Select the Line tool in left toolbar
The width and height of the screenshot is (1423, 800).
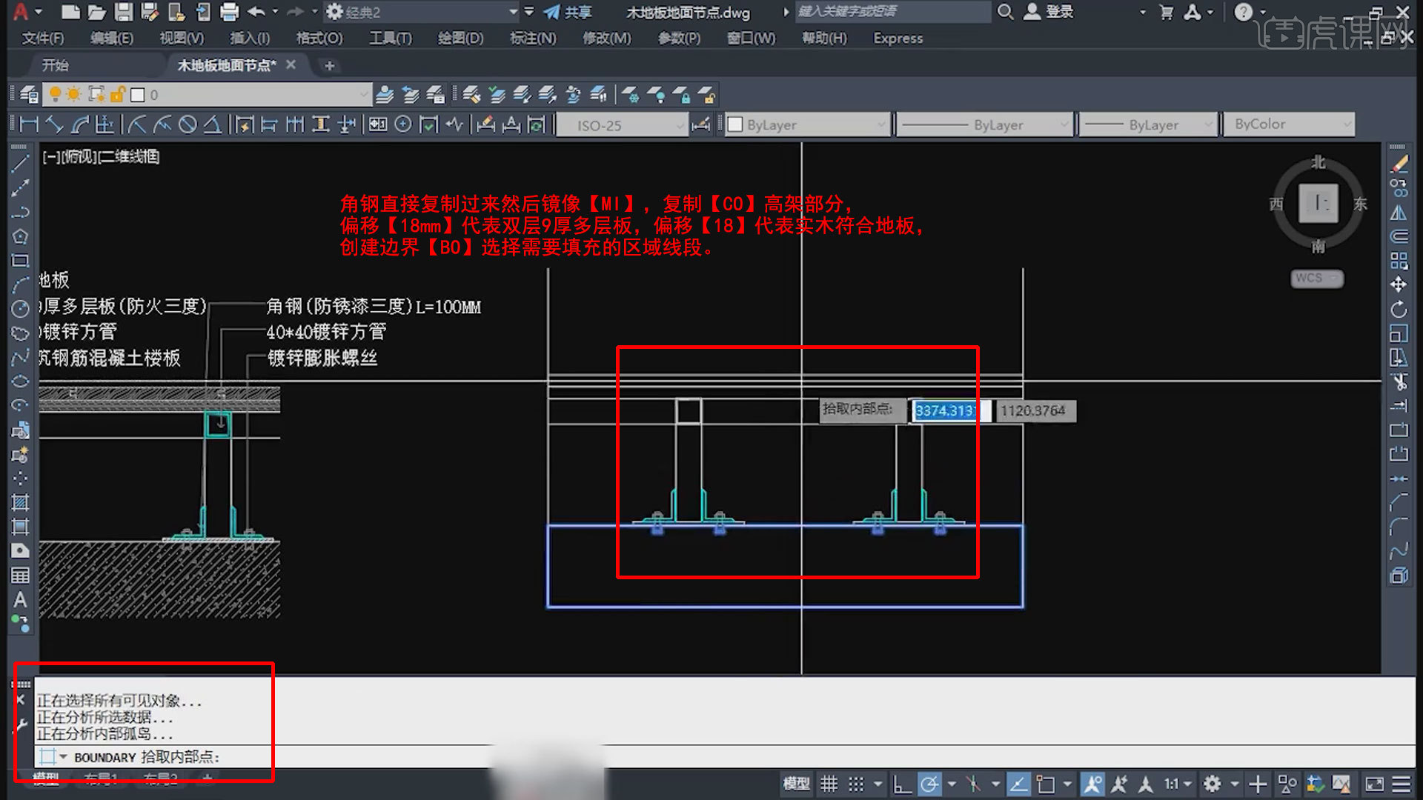[20, 164]
